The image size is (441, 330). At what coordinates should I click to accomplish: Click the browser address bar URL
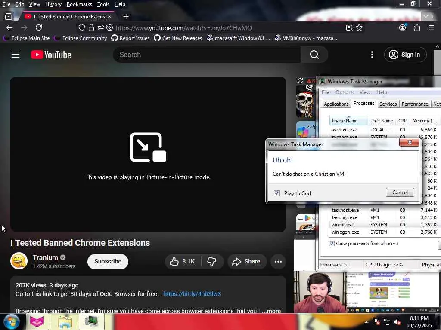183,28
